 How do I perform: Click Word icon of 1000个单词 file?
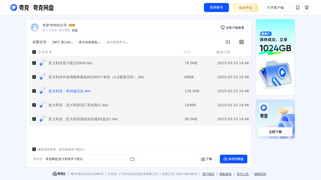point(42,77)
